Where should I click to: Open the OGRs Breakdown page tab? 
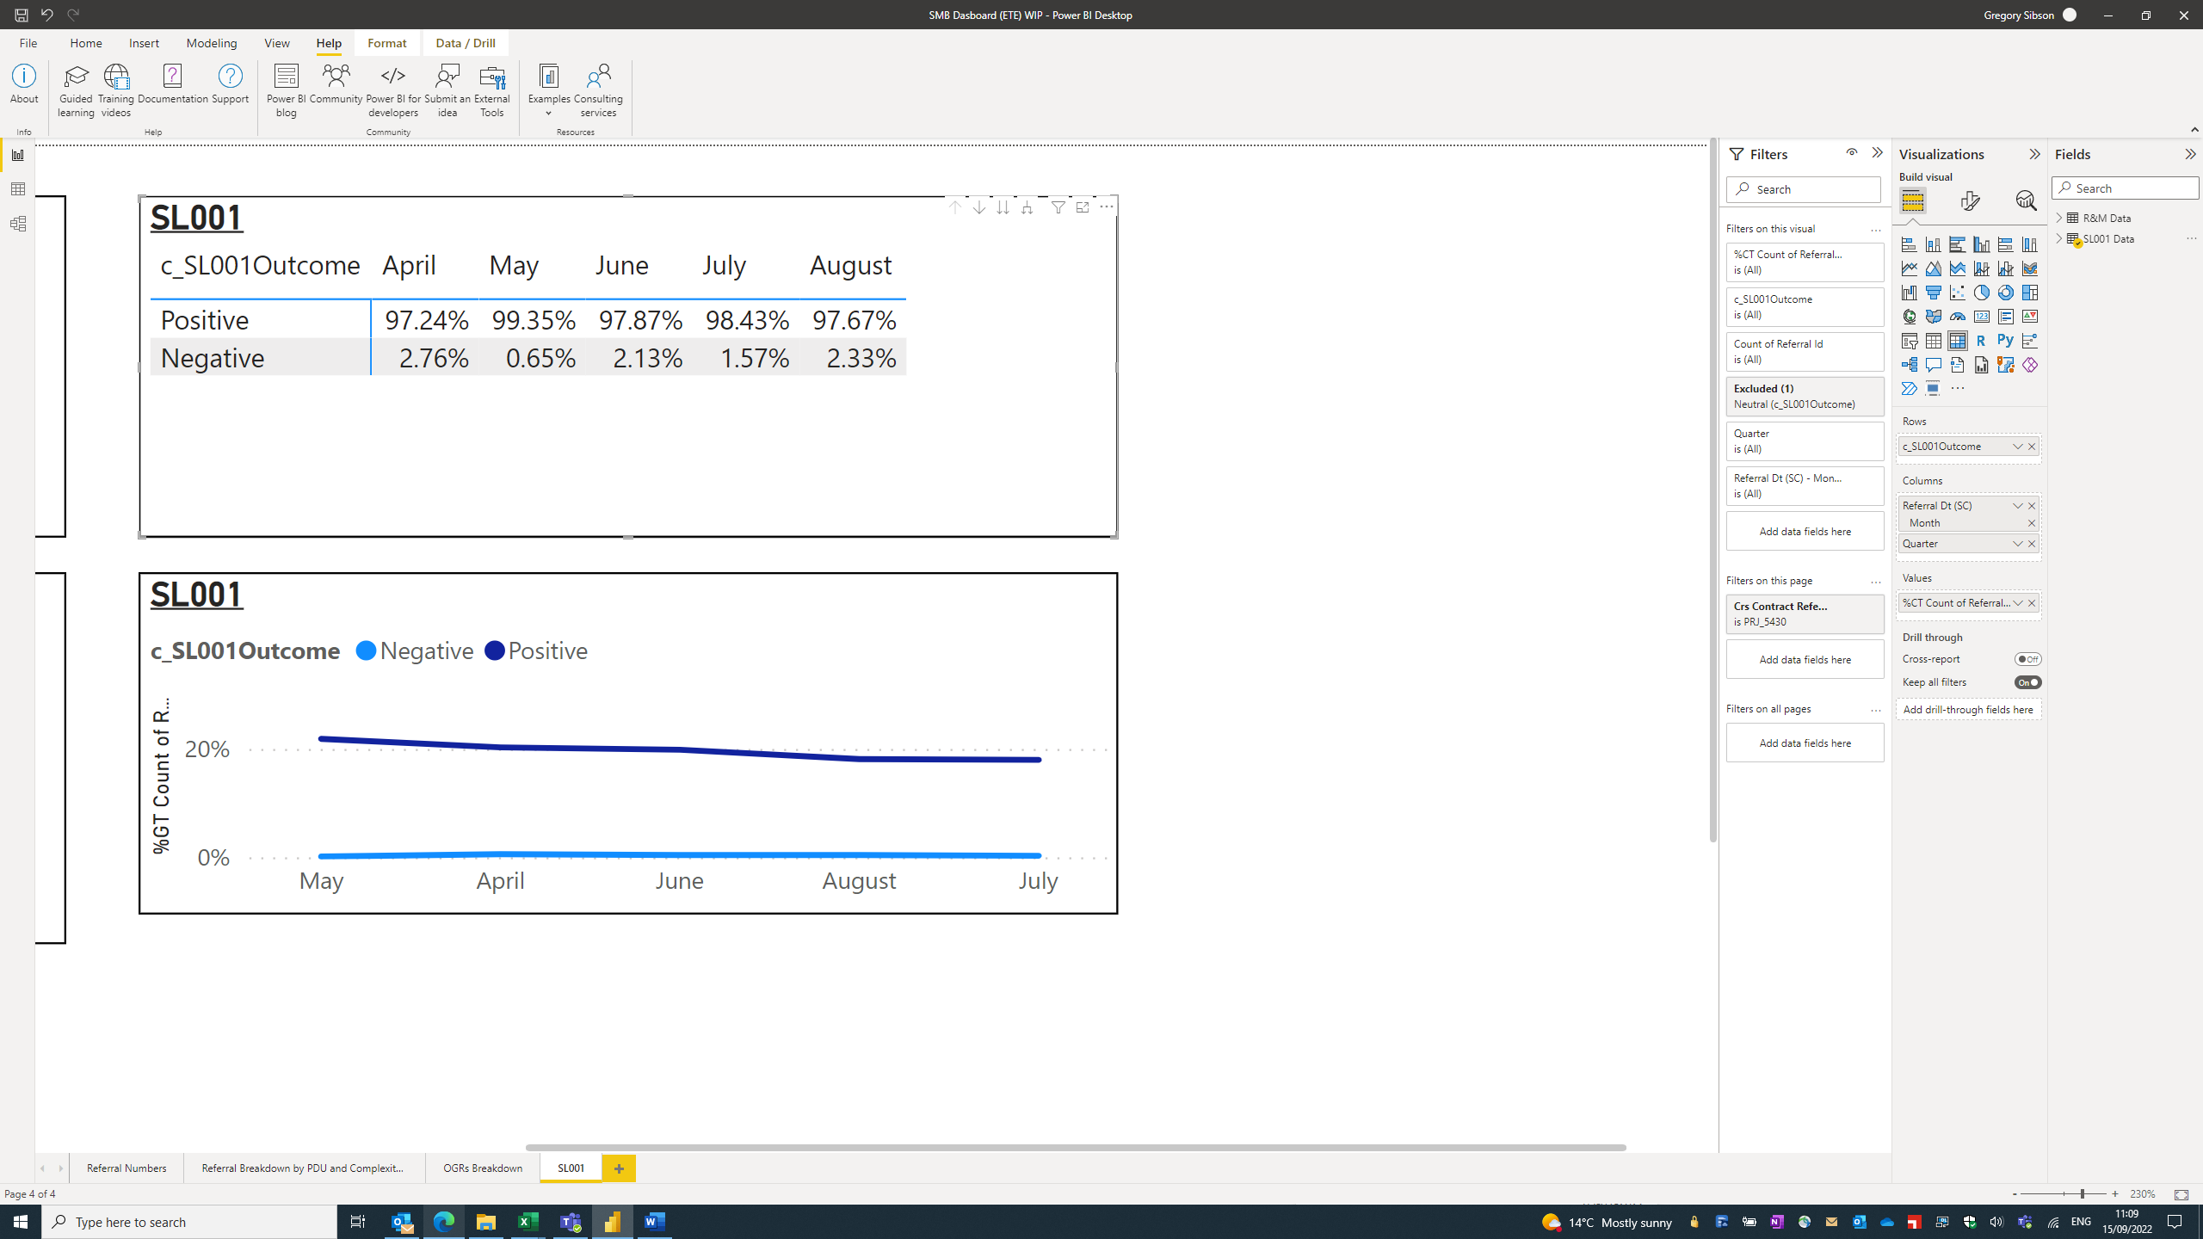(x=483, y=1168)
